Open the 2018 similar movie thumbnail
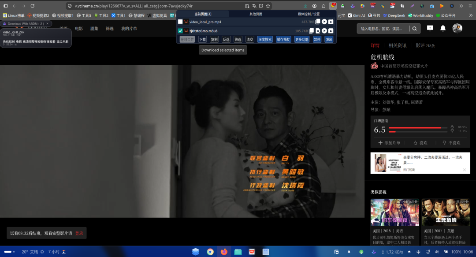The width and height of the screenshot is (476, 257). (394, 212)
